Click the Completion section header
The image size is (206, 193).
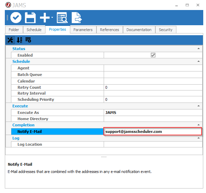(x=23, y=125)
